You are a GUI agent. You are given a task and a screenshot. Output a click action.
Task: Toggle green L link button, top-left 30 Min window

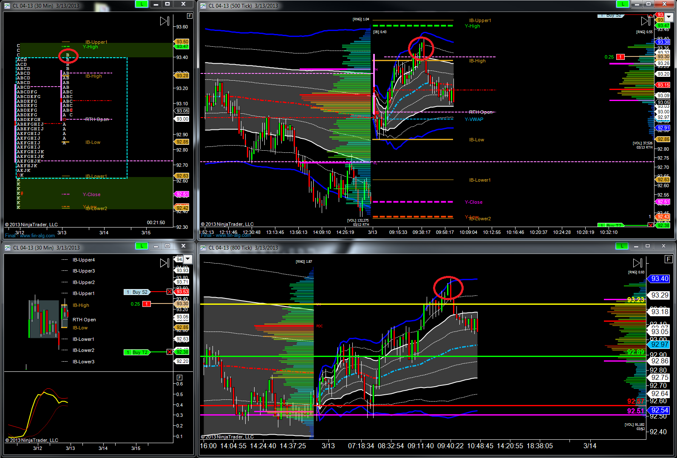coord(141,4)
